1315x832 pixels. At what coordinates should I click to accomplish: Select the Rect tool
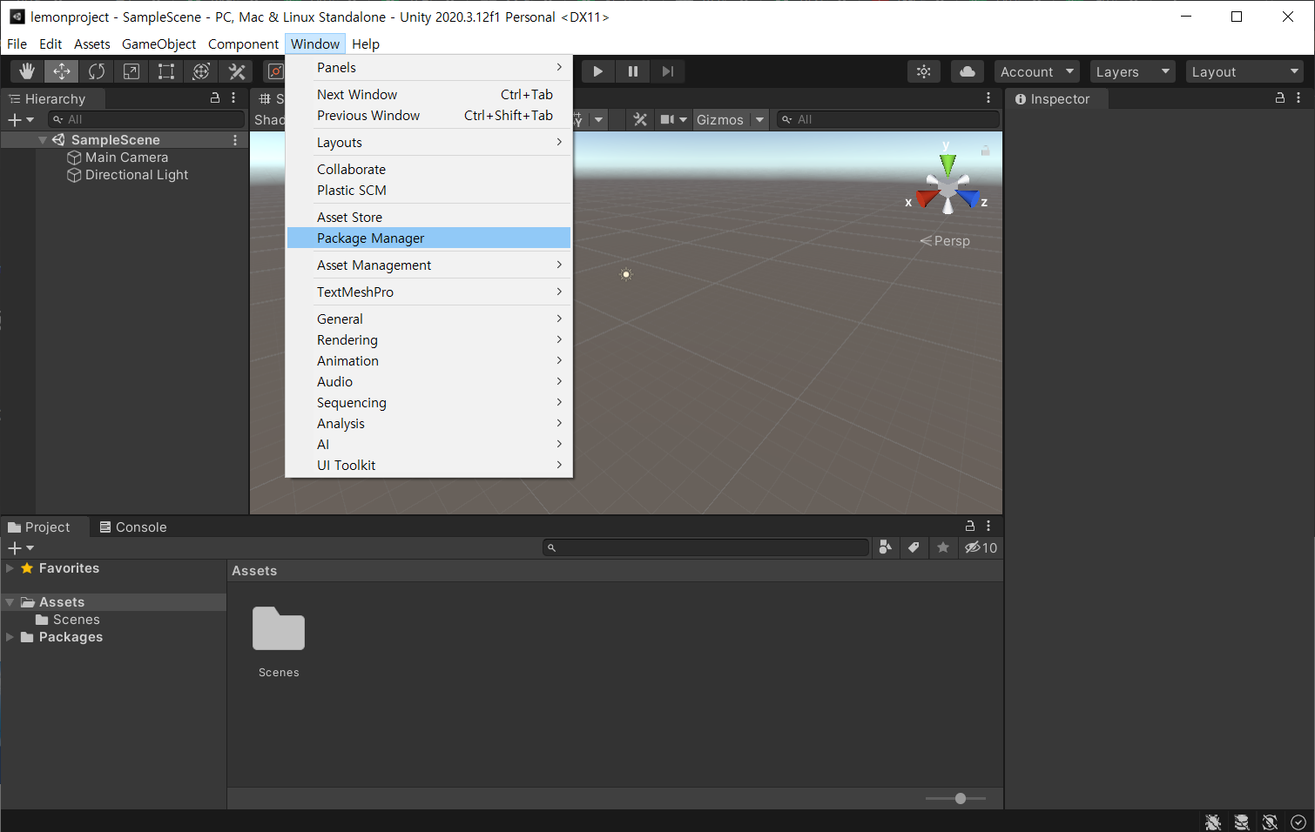166,71
